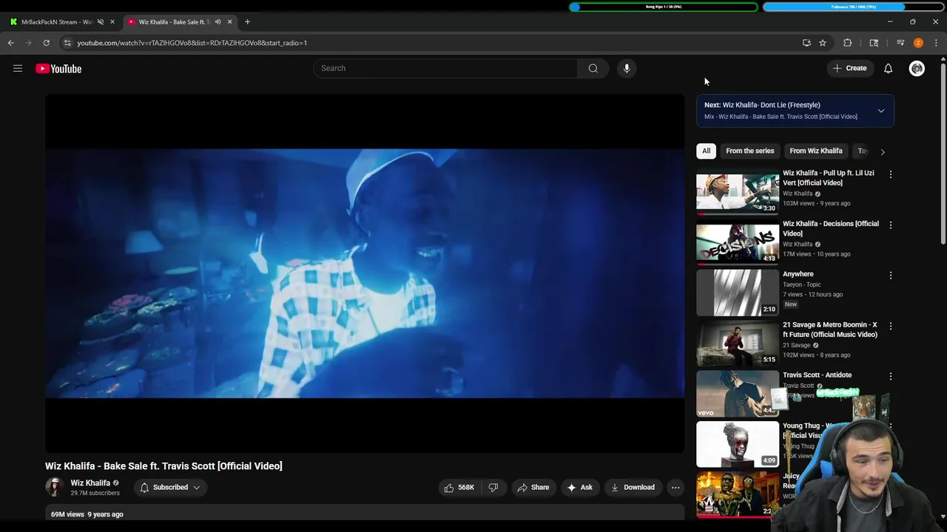Open the Chrome profile Z avatar
947x532 pixels.
click(x=918, y=43)
